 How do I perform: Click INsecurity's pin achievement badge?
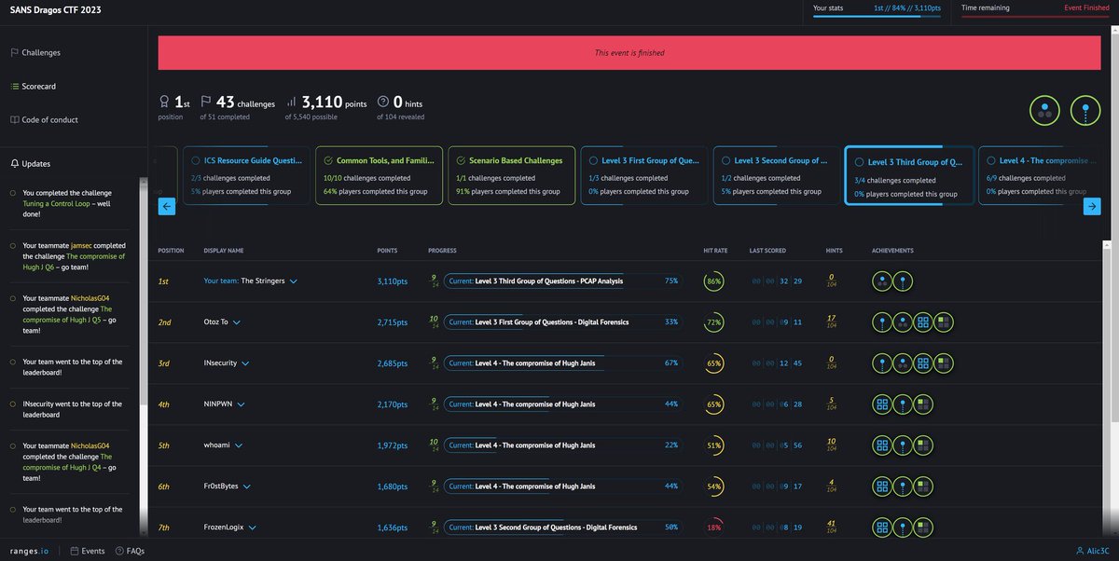(881, 363)
